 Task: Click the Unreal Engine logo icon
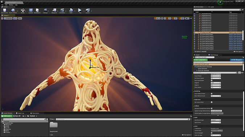point(2,1)
